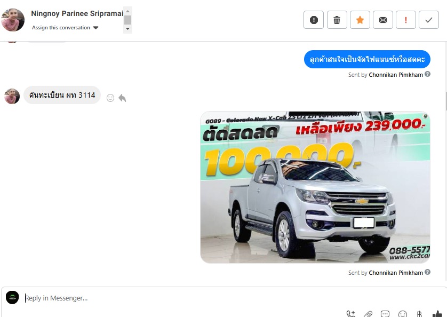Open Assign this conversation dropdown
The height and width of the screenshot is (317, 447).
coord(65,28)
